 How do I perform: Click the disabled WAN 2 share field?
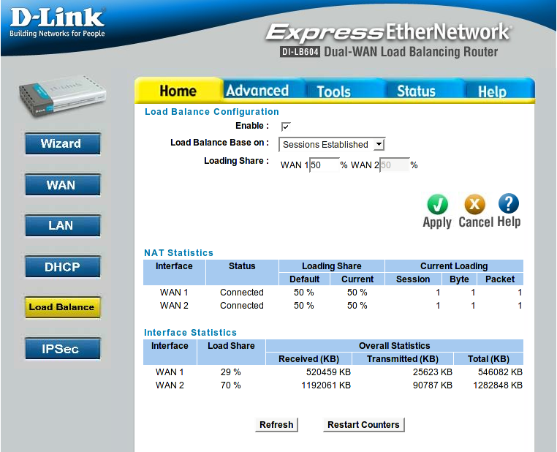[394, 165]
